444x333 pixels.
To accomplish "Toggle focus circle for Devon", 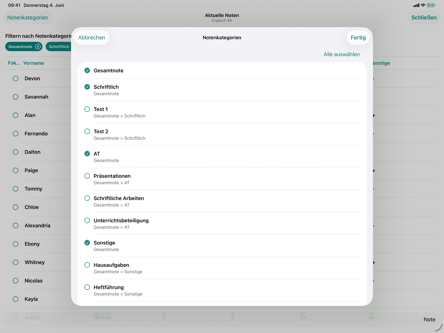I will [16, 79].
